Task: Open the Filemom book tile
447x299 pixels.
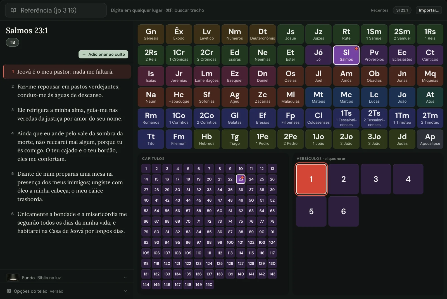Action: coord(179,139)
